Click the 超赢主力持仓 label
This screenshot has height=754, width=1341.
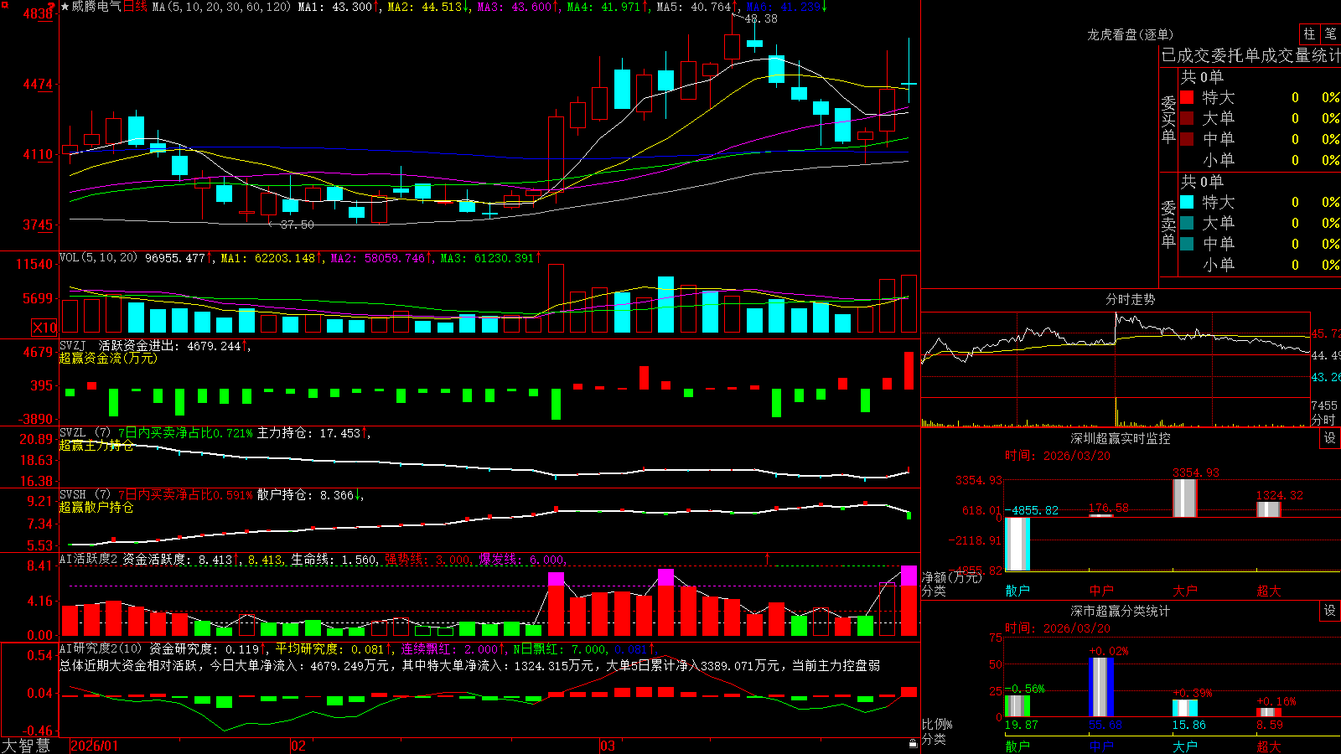pos(96,446)
